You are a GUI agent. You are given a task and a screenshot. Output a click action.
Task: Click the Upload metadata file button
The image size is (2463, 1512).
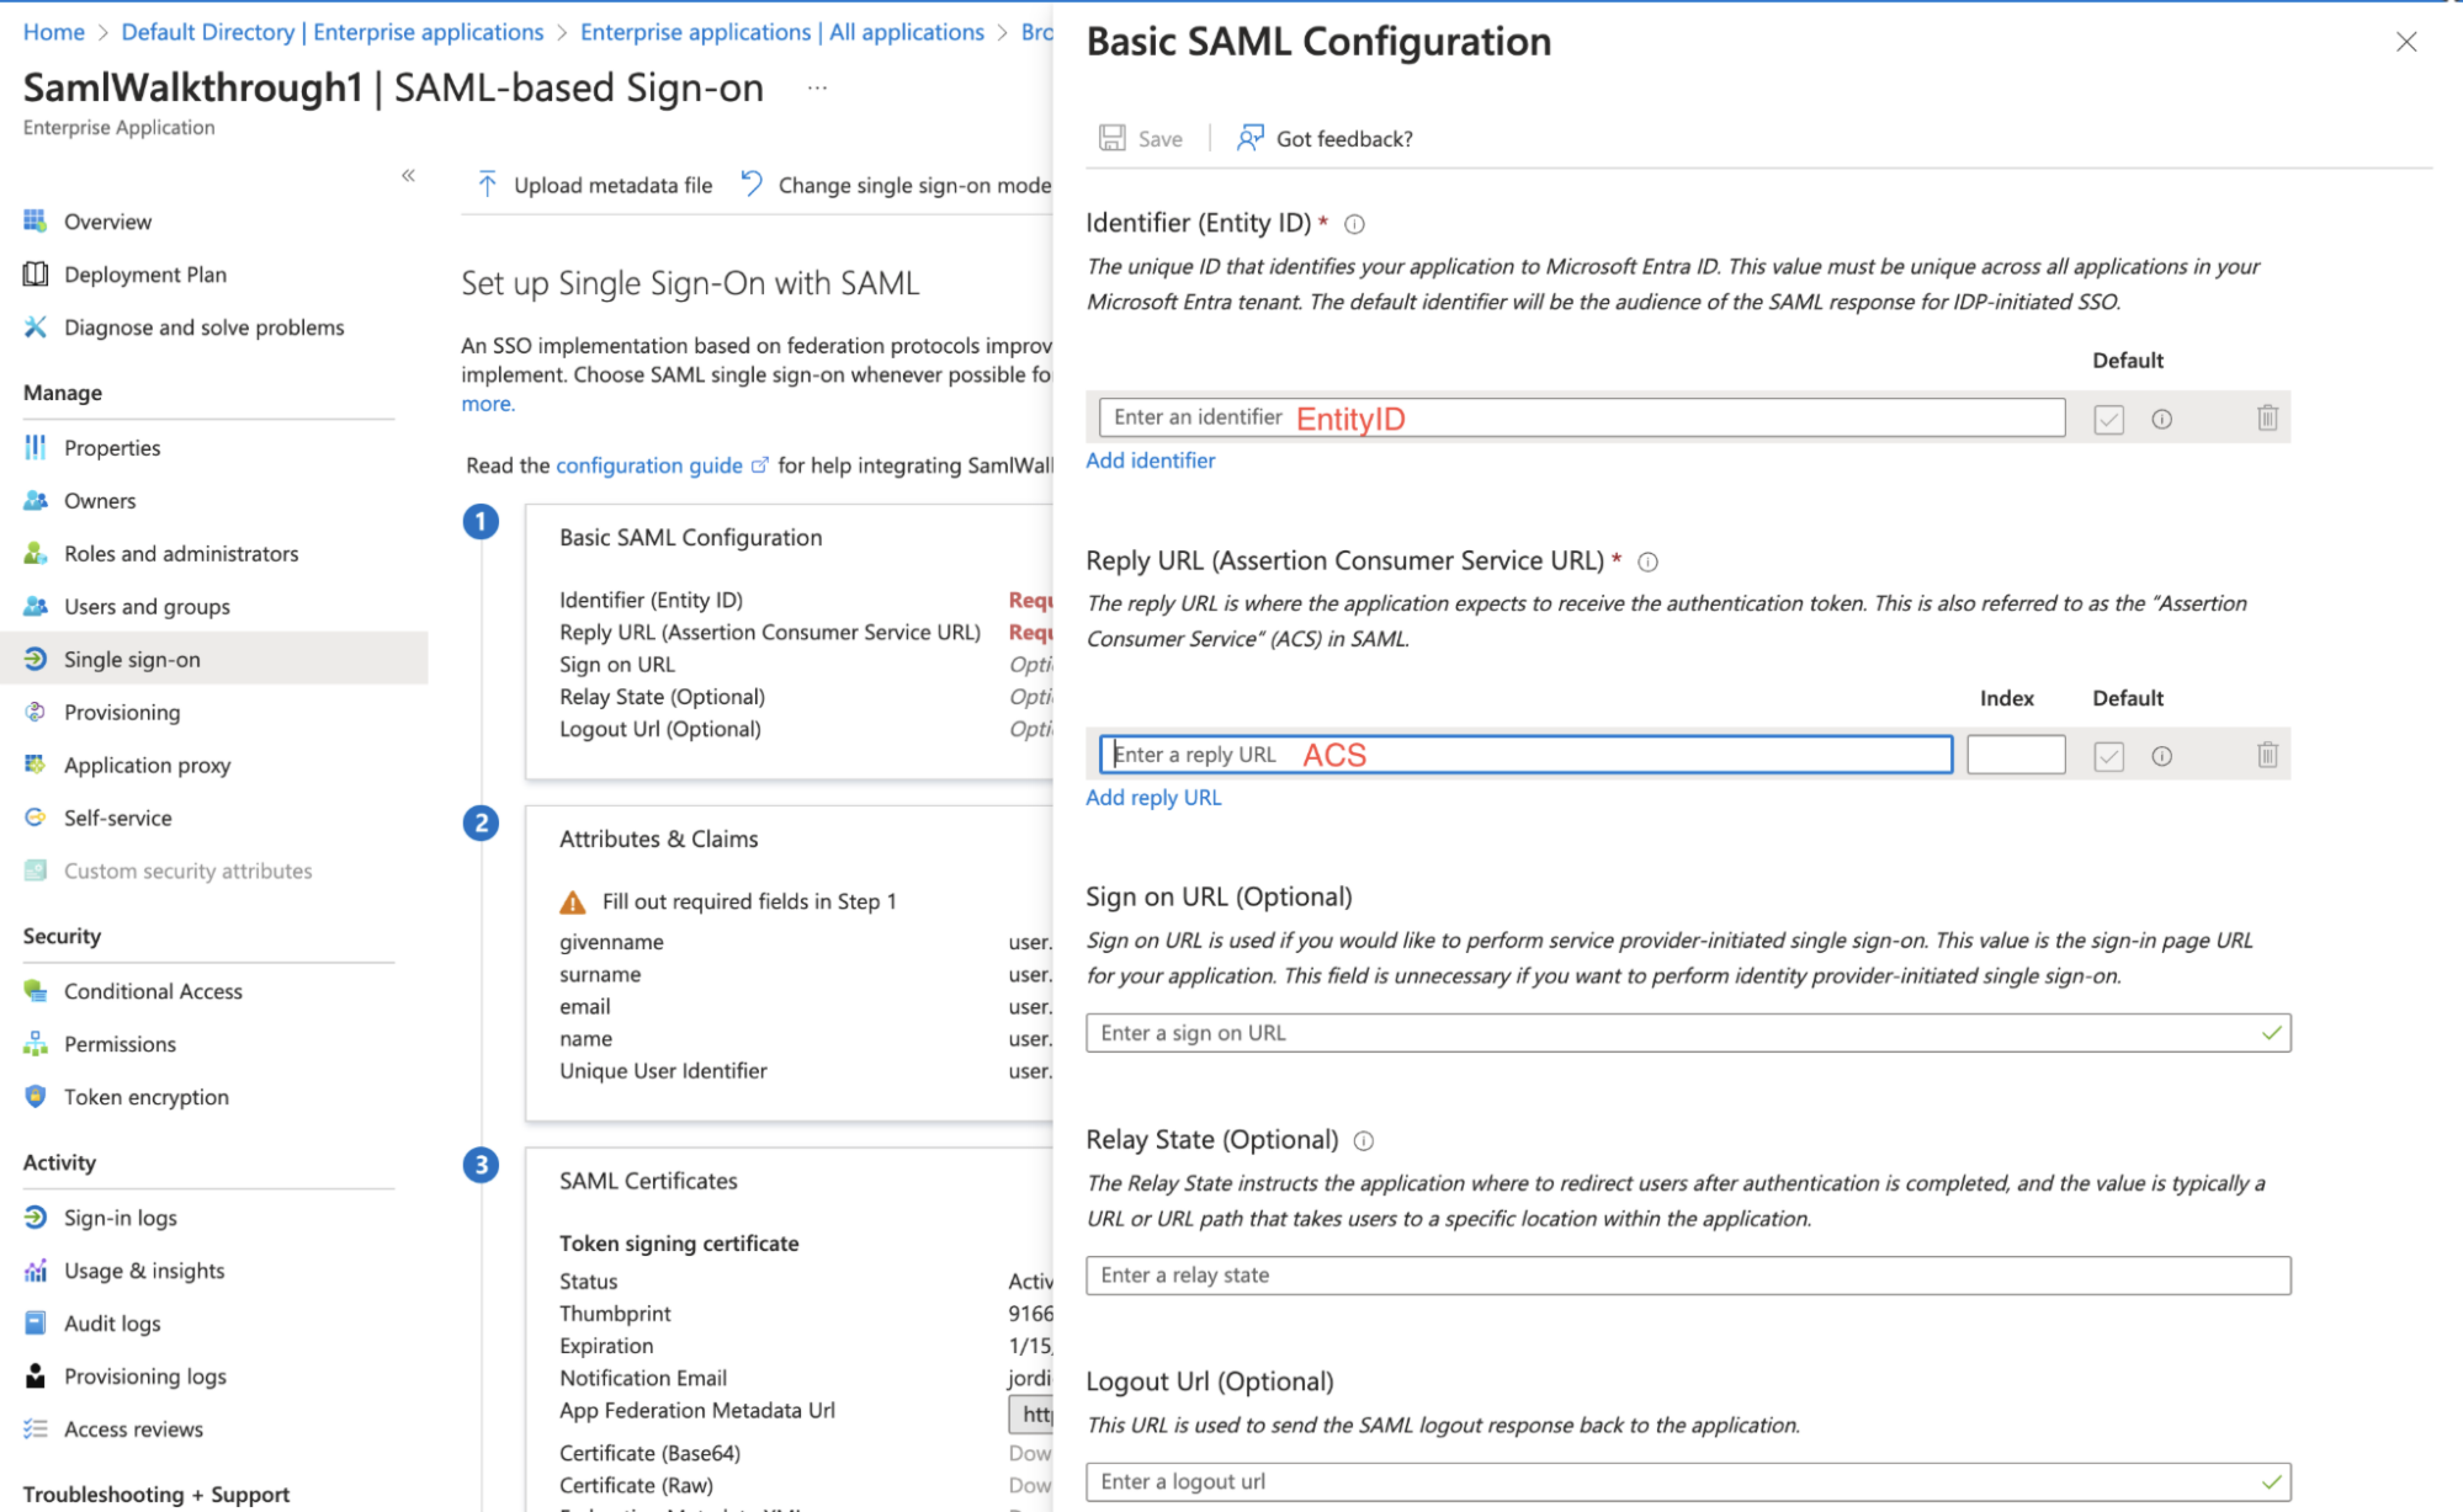coord(594,185)
